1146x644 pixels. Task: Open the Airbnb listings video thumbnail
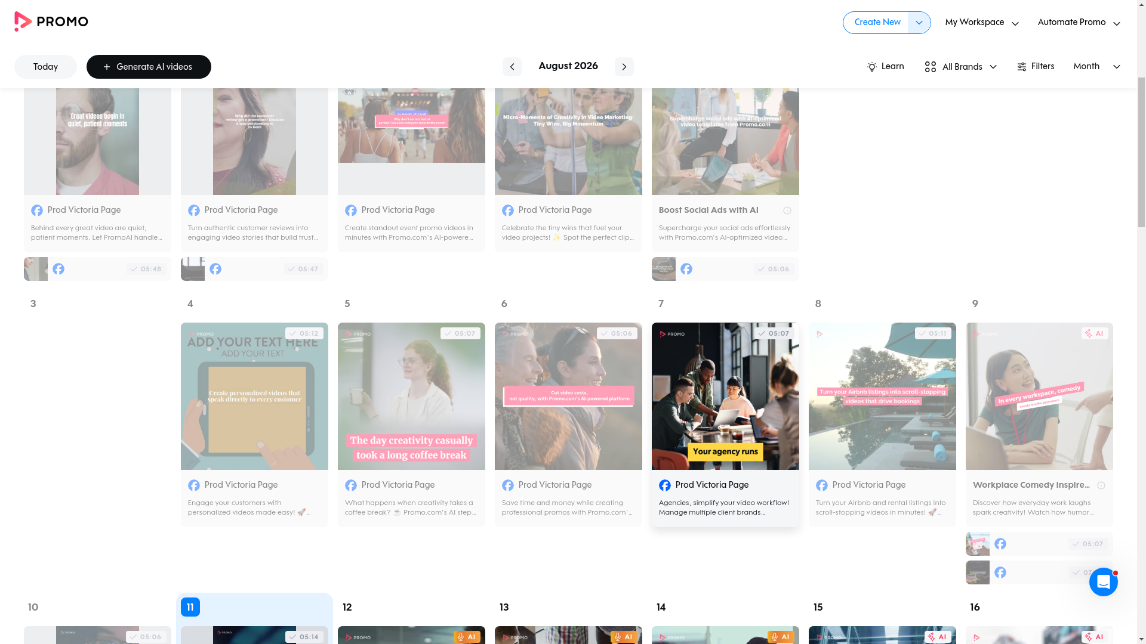click(x=882, y=397)
